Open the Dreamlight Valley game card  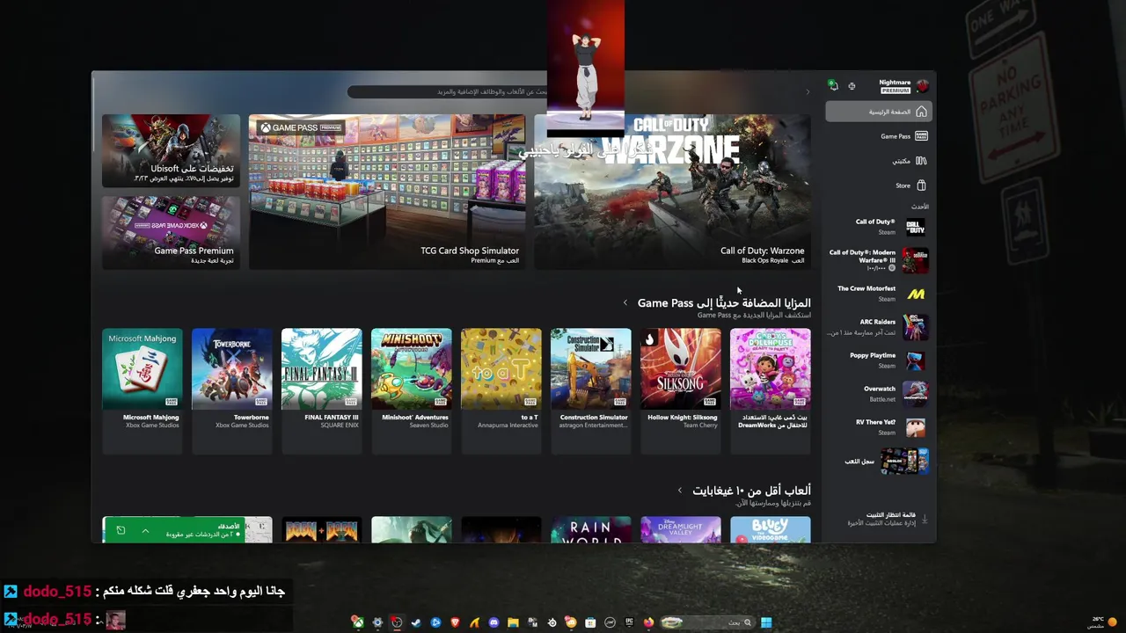click(681, 530)
